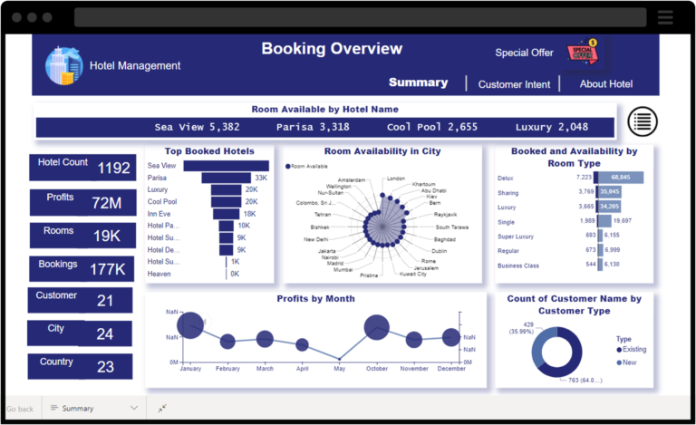
Task: Open the Special Offer tag icon
Action: pos(583,53)
